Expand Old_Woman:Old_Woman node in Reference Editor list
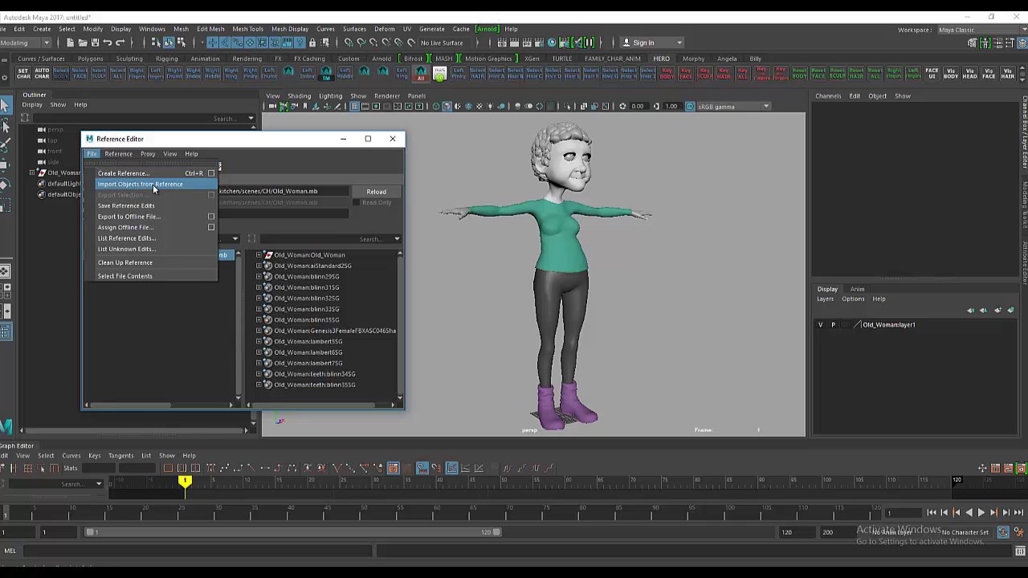 point(259,255)
